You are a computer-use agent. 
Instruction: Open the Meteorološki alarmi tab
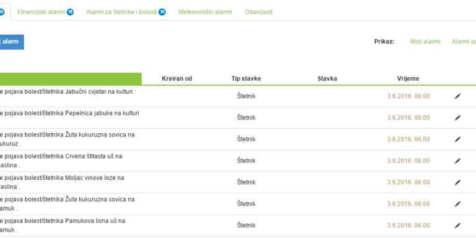point(205,12)
